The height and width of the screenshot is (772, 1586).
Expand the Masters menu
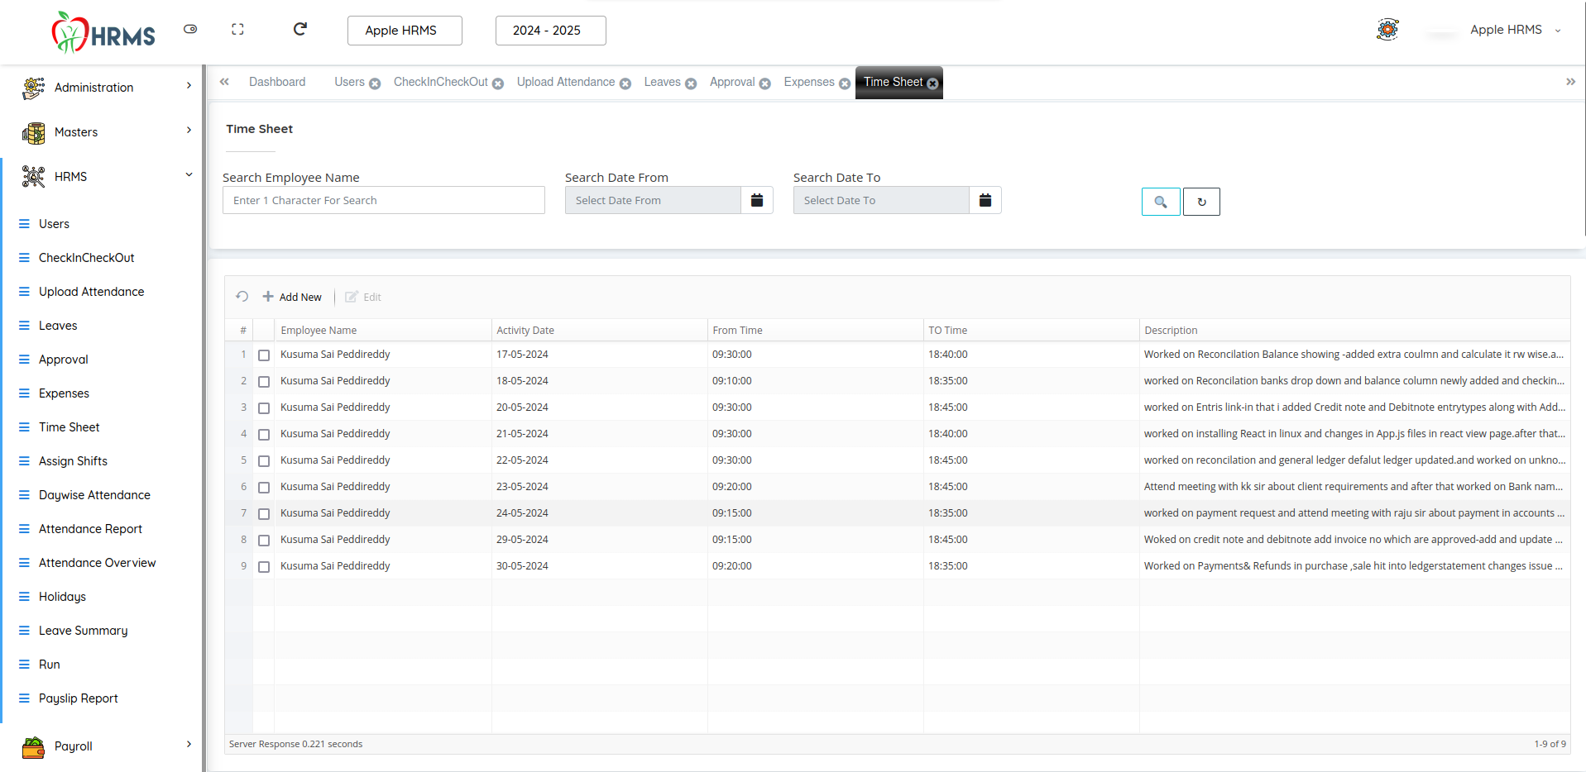coord(106,131)
